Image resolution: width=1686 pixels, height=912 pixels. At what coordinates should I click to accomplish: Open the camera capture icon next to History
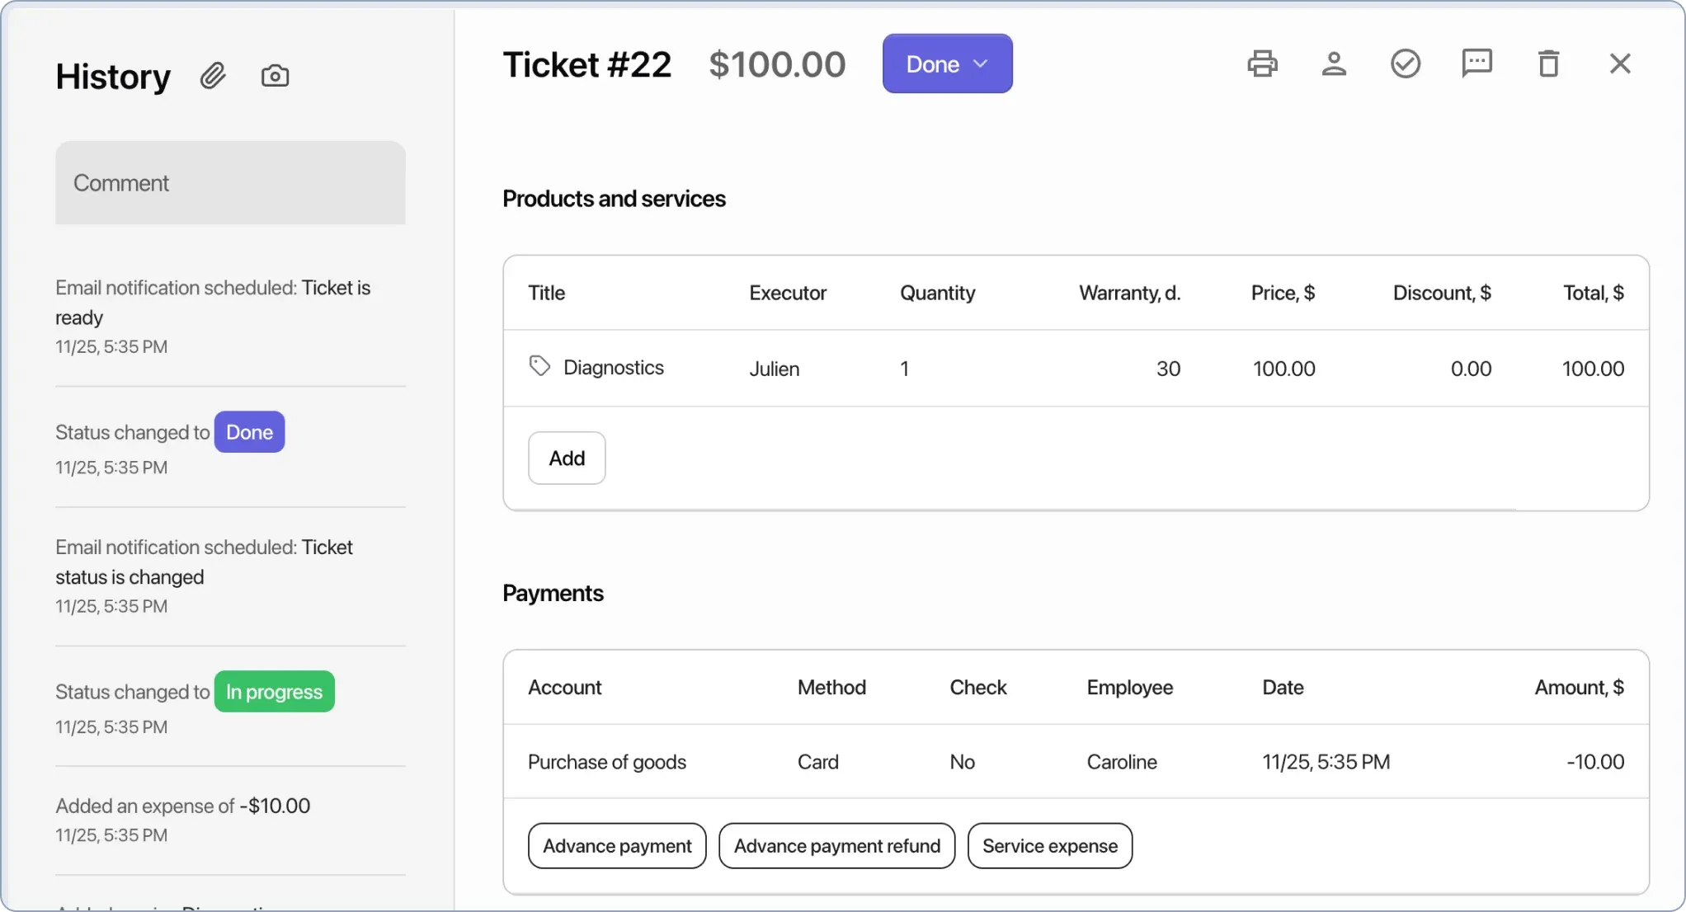(x=275, y=75)
